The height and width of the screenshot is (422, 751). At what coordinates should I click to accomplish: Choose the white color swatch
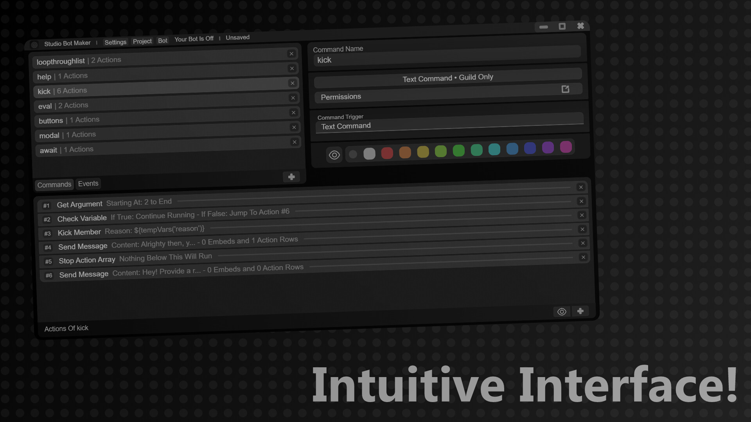(x=369, y=154)
